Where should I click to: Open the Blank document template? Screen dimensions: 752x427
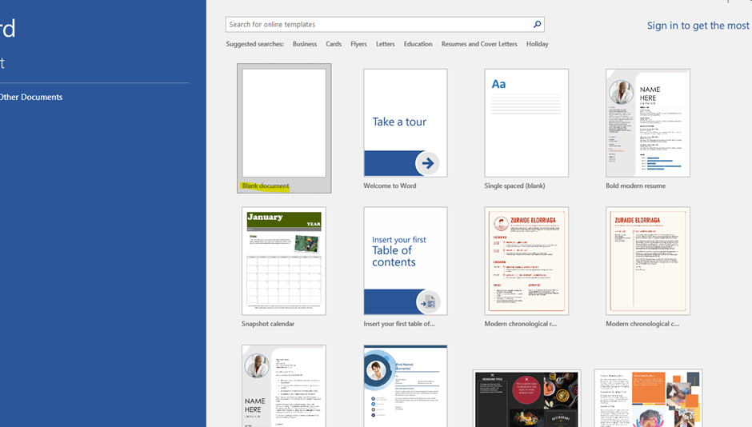pos(284,123)
